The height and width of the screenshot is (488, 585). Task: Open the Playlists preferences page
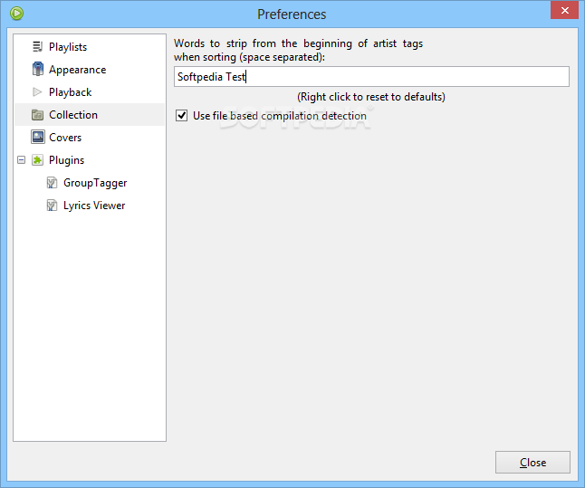coord(68,47)
